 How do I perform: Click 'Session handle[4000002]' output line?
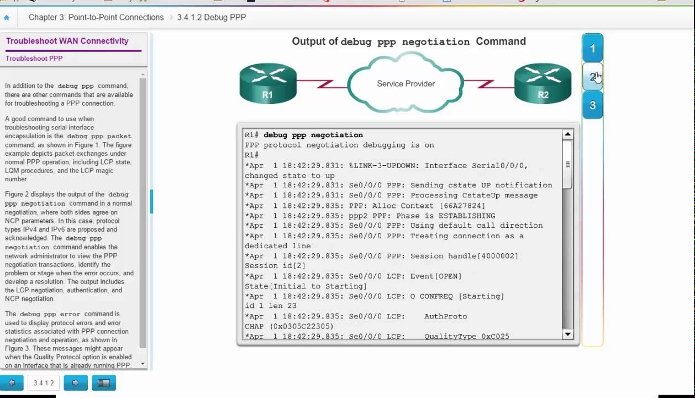tap(382, 256)
